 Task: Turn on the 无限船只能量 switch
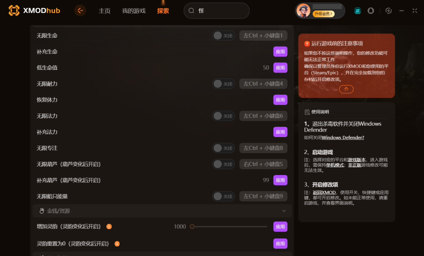(223, 197)
